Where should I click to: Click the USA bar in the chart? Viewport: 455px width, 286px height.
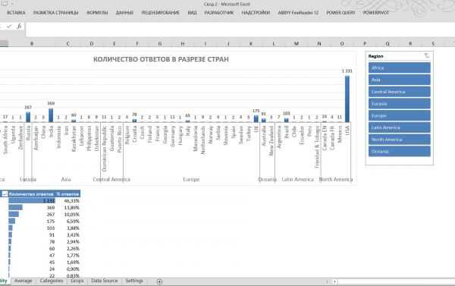coord(347,99)
